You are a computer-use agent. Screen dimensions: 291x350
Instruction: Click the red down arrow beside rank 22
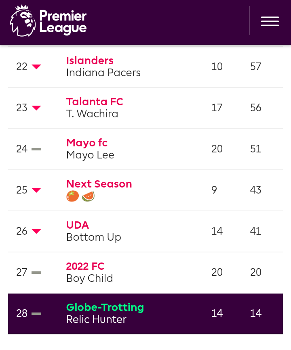click(x=36, y=67)
